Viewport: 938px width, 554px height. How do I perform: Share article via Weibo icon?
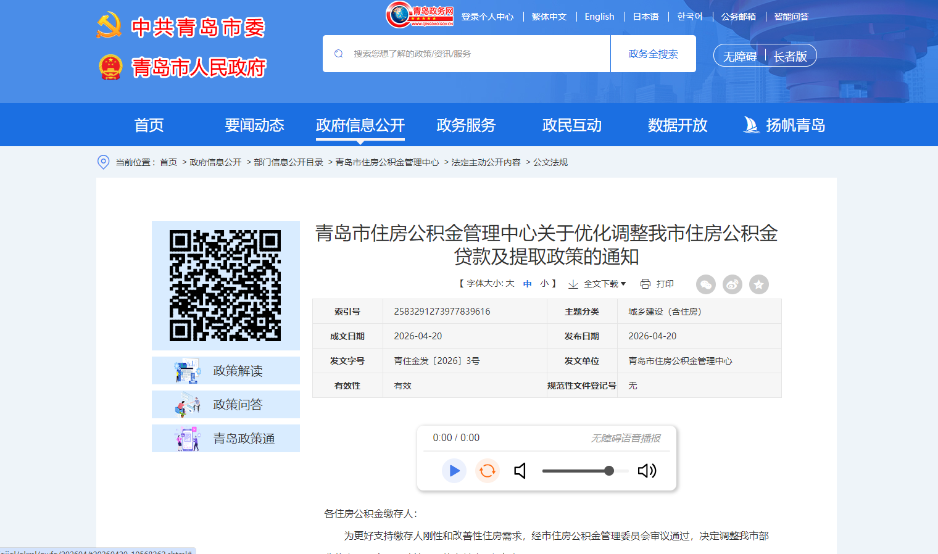coord(733,284)
